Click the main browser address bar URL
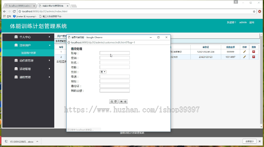This screenshot has height=147, width=264. 45,11
